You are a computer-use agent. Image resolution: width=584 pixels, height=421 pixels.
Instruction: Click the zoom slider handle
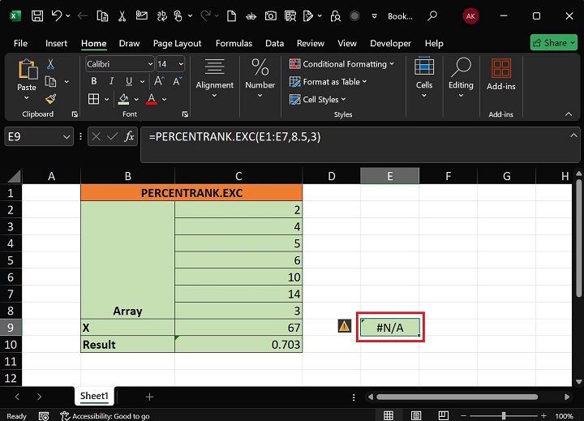(x=504, y=415)
